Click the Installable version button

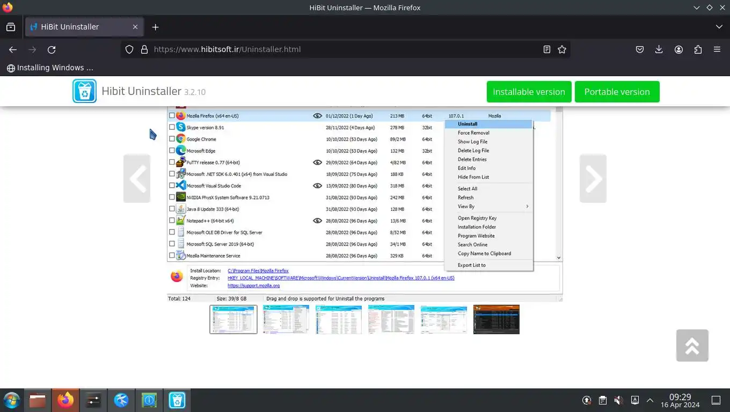click(529, 92)
